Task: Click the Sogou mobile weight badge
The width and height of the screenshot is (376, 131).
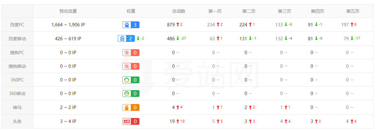Action: [131, 66]
